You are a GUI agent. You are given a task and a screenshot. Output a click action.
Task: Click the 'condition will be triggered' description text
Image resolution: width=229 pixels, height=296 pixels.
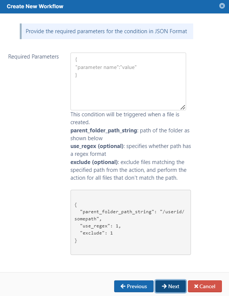[125, 114]
